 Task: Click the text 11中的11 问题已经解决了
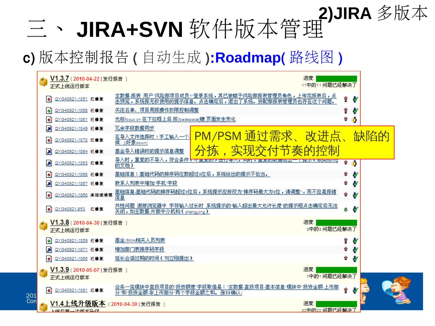329,85
